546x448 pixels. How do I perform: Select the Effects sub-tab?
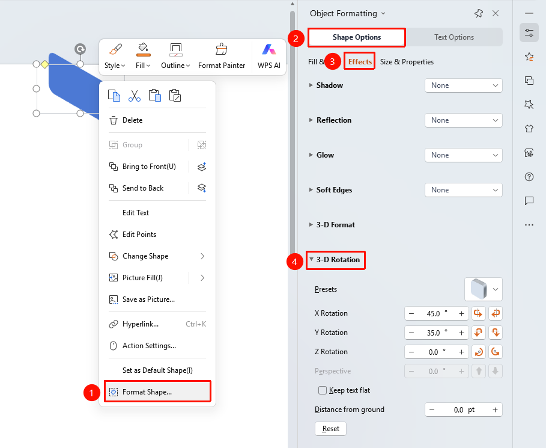(x=360, y=62)
